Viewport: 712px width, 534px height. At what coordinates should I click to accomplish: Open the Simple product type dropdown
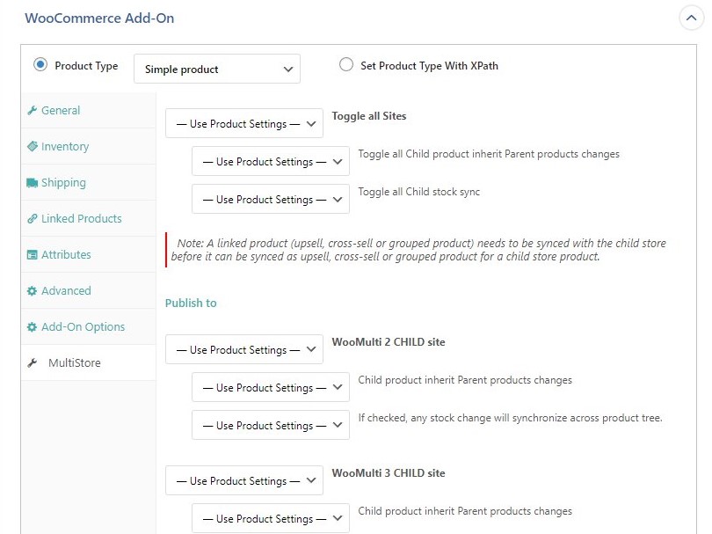pyautogui.click(x=217, y=69)
